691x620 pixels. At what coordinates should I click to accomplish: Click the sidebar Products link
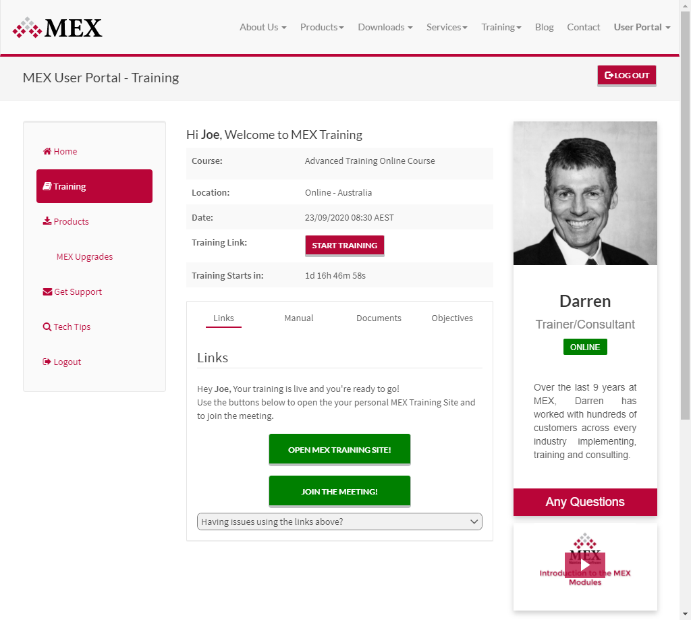[x=71, y=221]
